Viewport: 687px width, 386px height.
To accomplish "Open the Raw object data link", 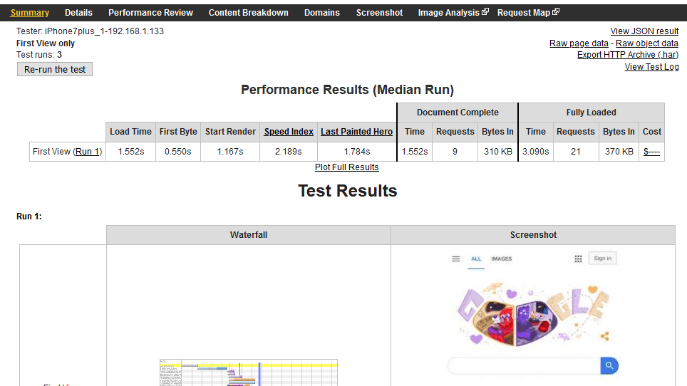I will coord(646,43).
